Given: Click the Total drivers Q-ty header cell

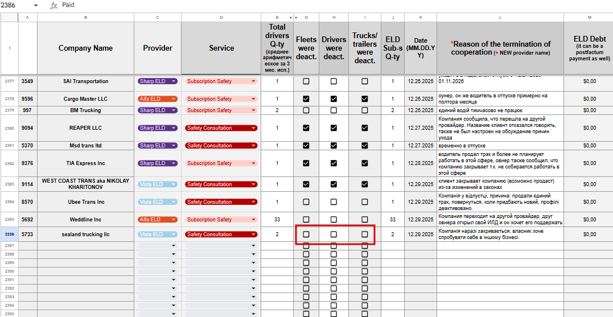Looking at the screenshot, I should 277,48.
